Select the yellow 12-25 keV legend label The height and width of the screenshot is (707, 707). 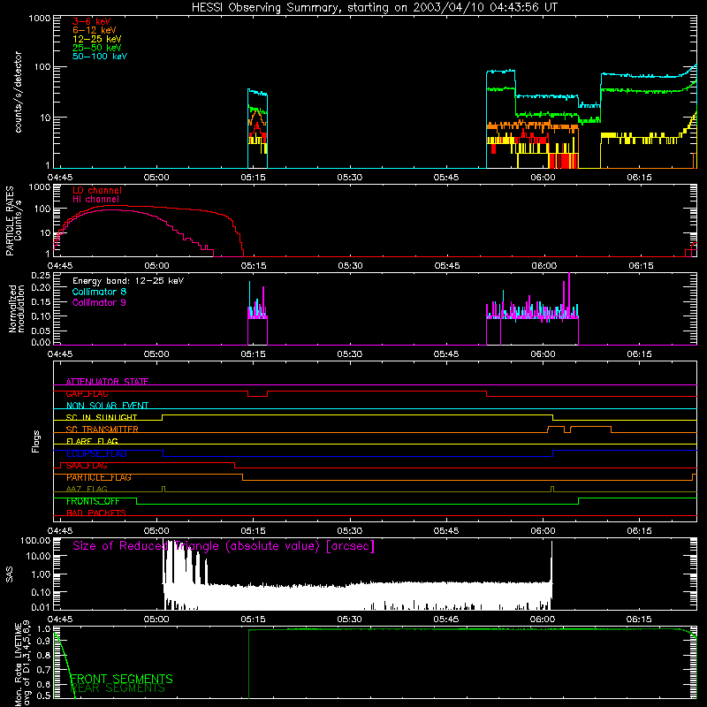tap(97, 39)
